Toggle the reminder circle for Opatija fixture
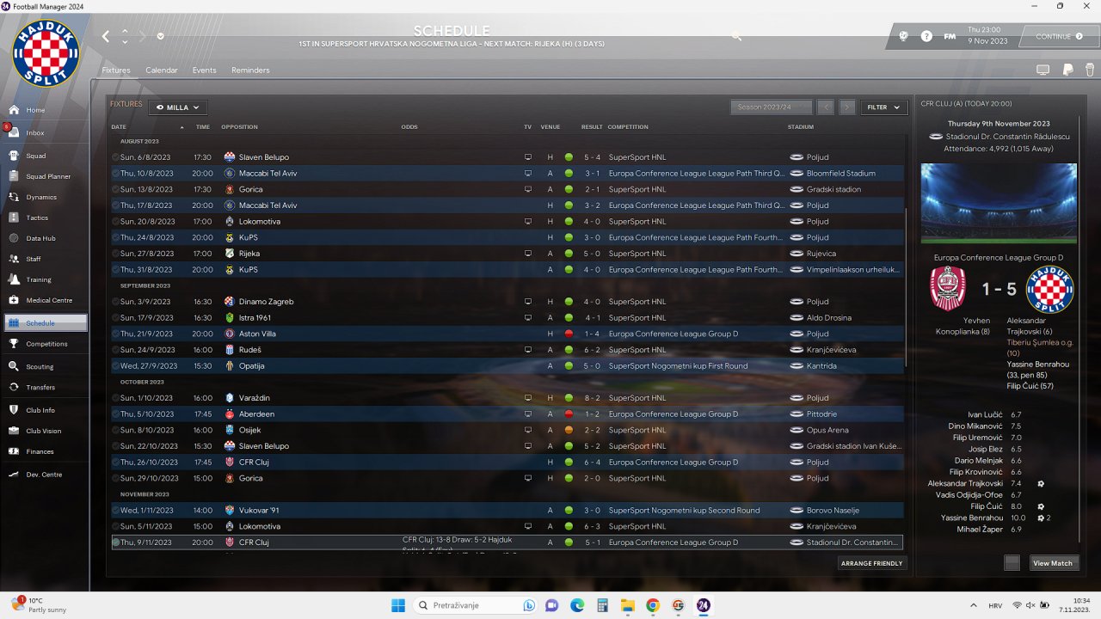Screen dimensions: 1101x619 pos(115,366)
